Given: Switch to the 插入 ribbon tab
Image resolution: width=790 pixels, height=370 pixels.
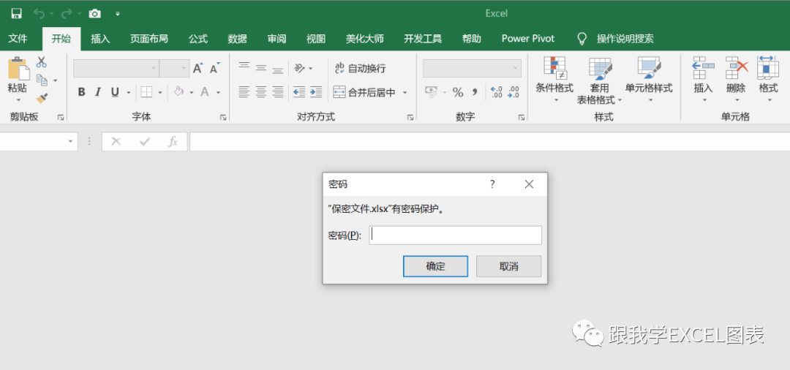Looking at the screenshot, I should click(x=100, y=39).
